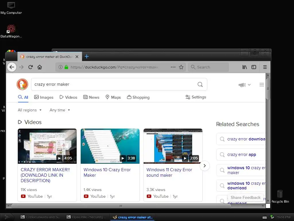Screen dimensions: 294x221
Task: Open the Videos section heading
Action: [30, 122]
